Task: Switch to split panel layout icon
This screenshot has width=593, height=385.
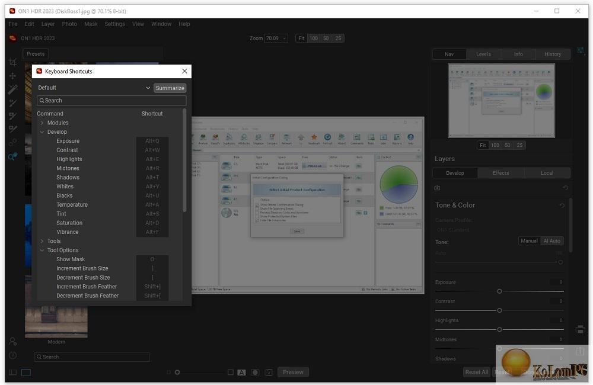Action: point(12,373)
